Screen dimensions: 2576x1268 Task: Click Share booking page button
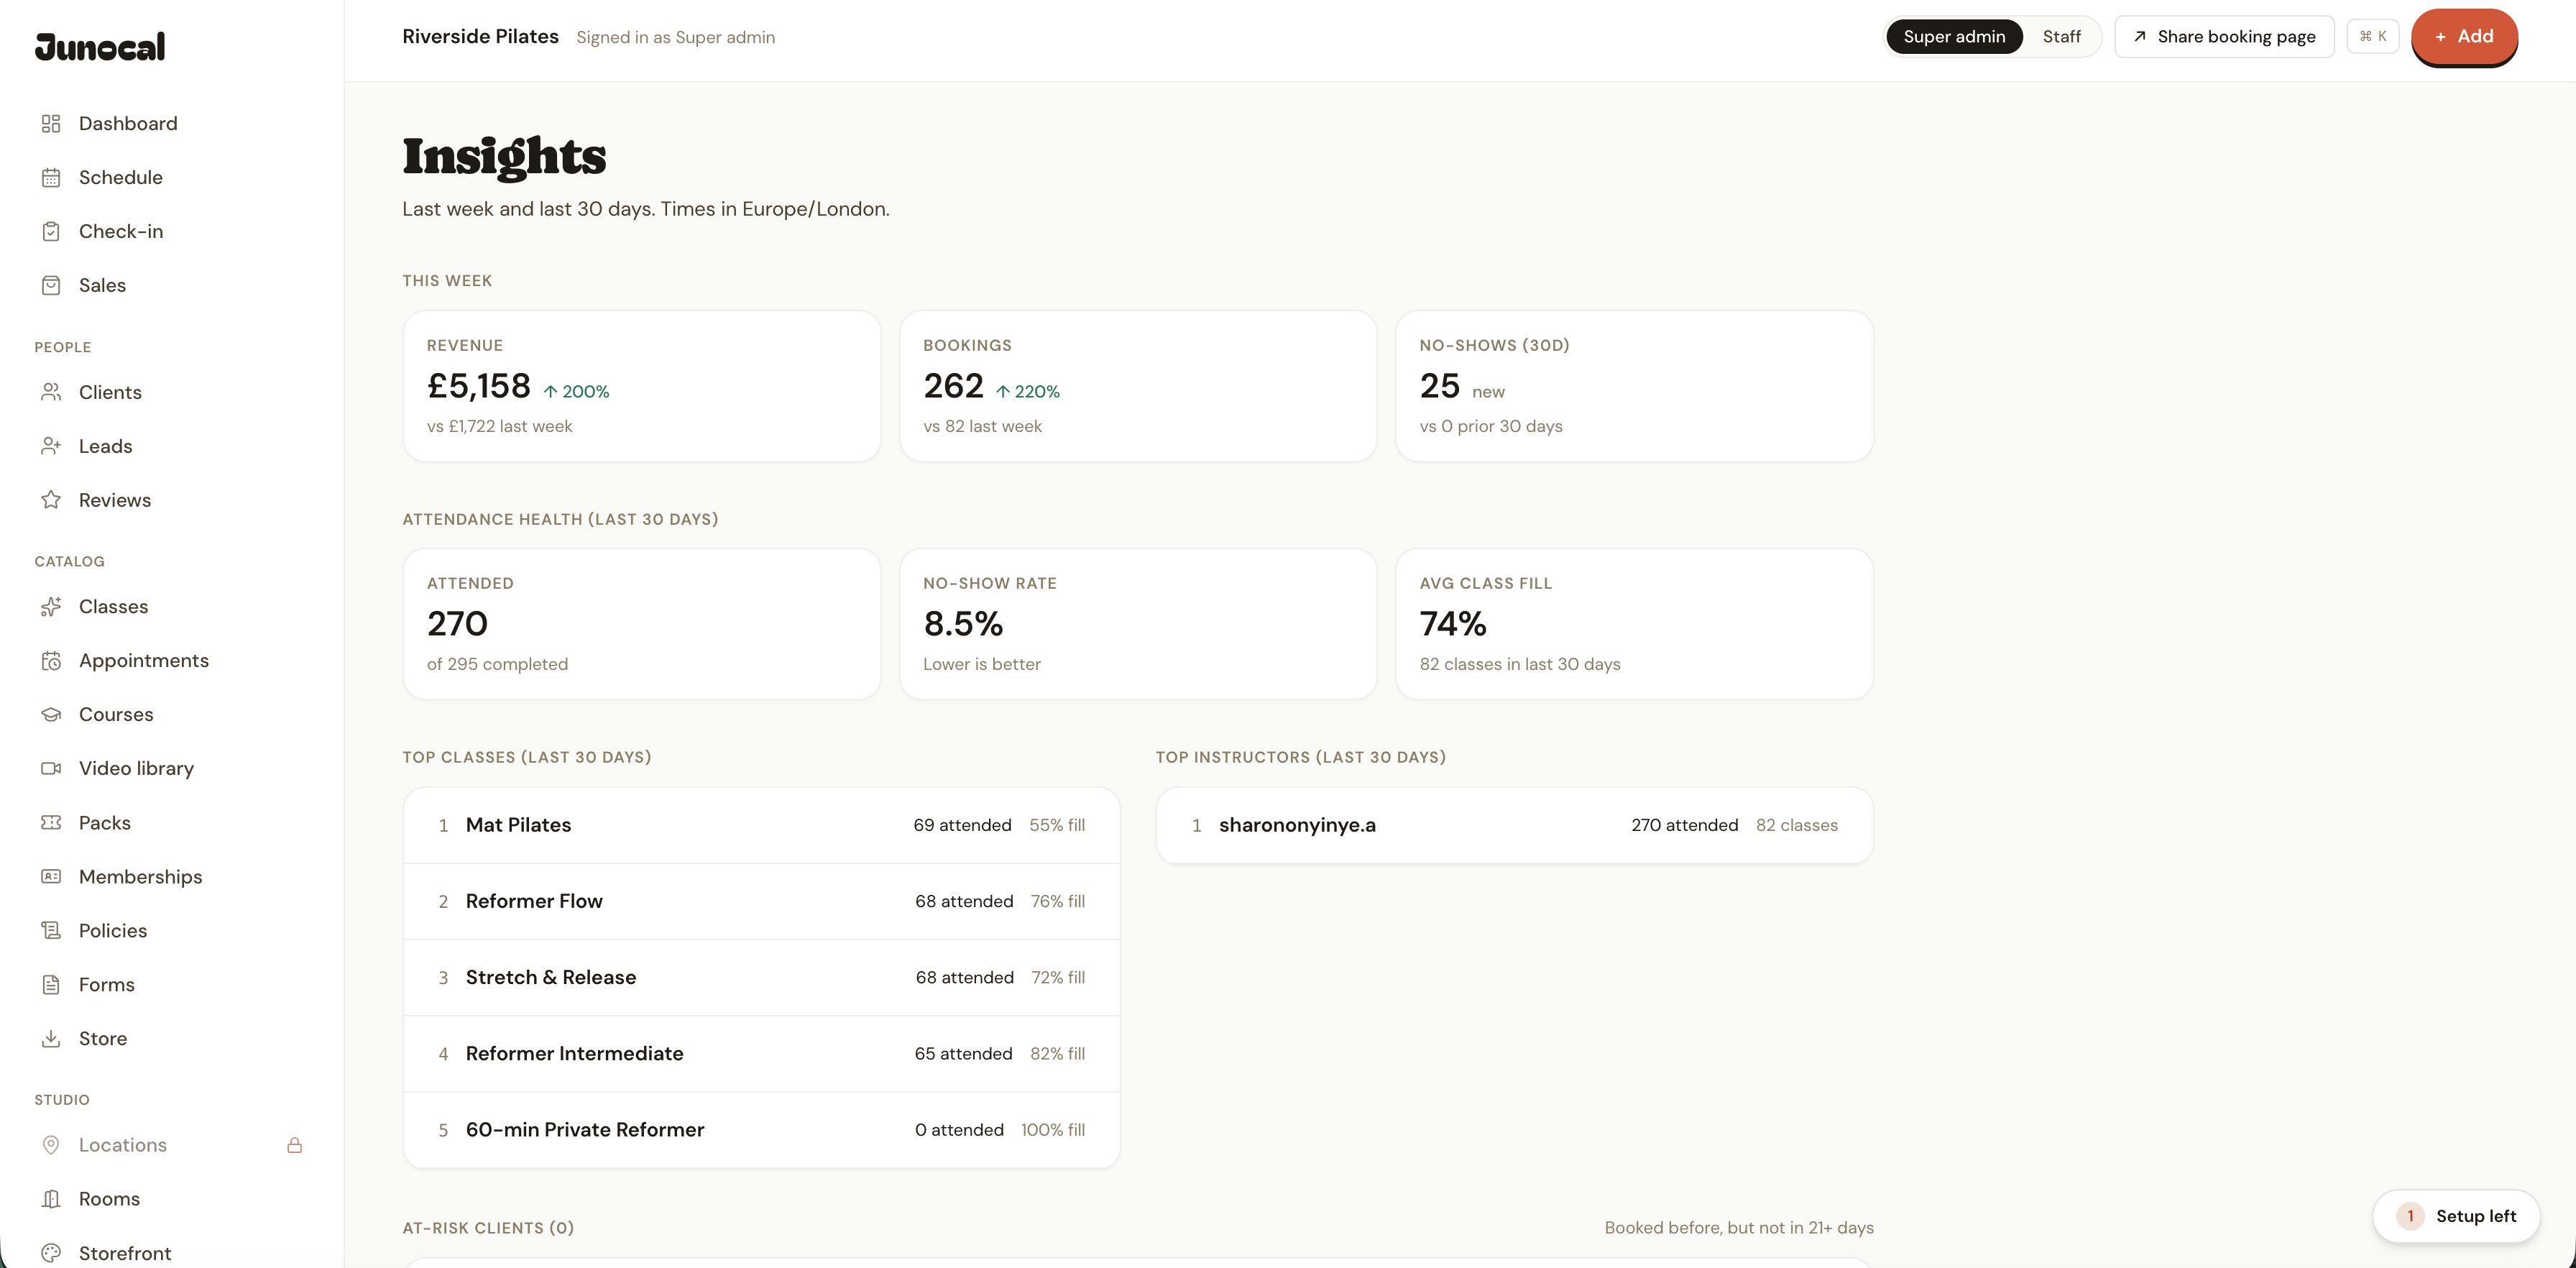[x=2224, y=37]
